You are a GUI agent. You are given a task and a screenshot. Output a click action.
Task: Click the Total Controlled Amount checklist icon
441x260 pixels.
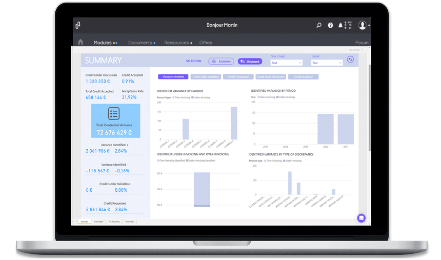[x=114, y=113]
